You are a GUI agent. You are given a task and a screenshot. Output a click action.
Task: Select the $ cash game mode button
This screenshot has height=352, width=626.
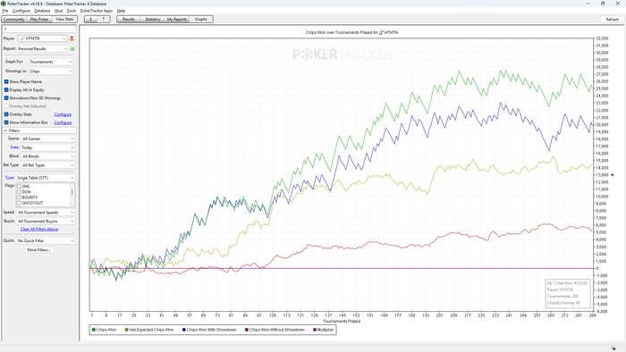click(x=90, y=19)
